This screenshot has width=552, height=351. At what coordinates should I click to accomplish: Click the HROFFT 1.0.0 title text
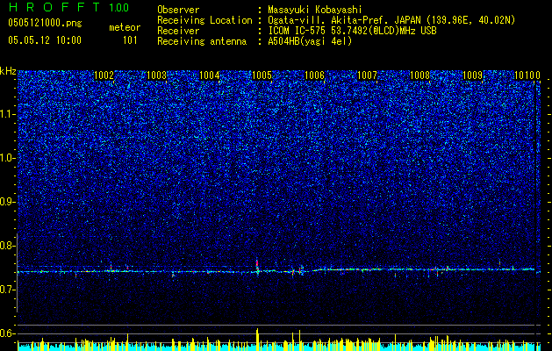(68, 7)
